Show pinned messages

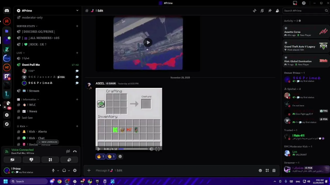tap(270, 11)
